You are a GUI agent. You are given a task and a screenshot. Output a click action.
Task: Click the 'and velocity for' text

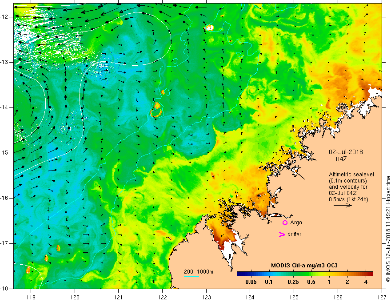coord(348,187)
